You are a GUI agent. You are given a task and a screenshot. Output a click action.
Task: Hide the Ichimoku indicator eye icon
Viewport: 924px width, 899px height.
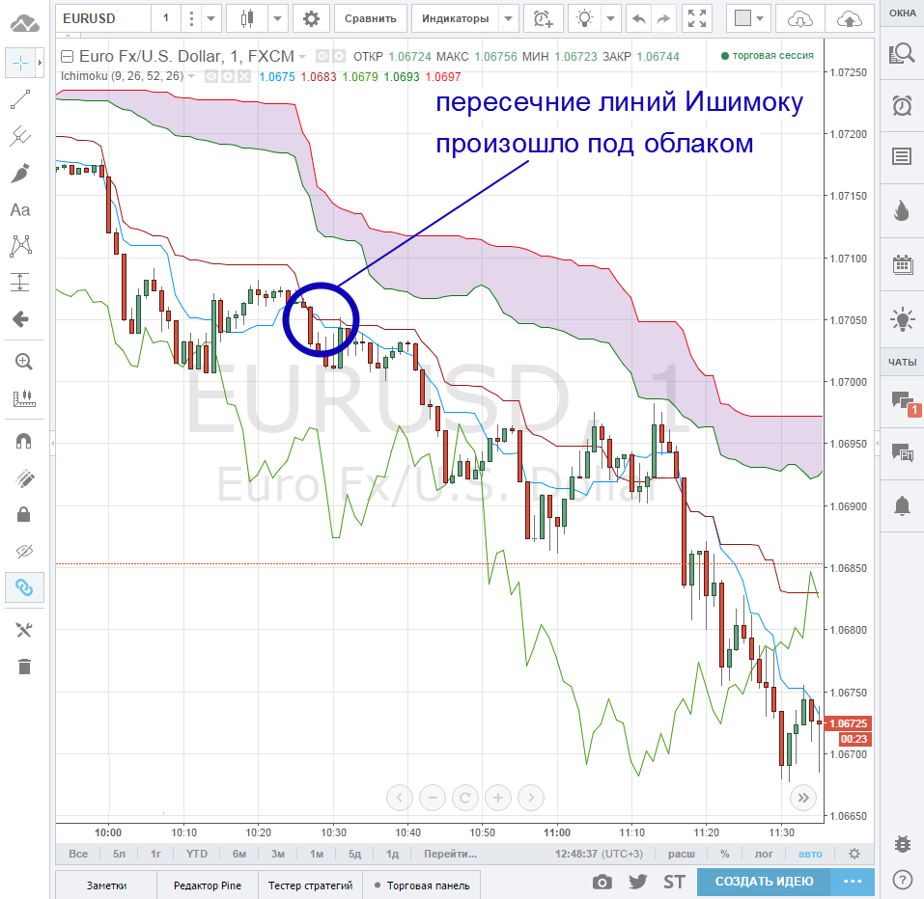click(x=210, y=76)
